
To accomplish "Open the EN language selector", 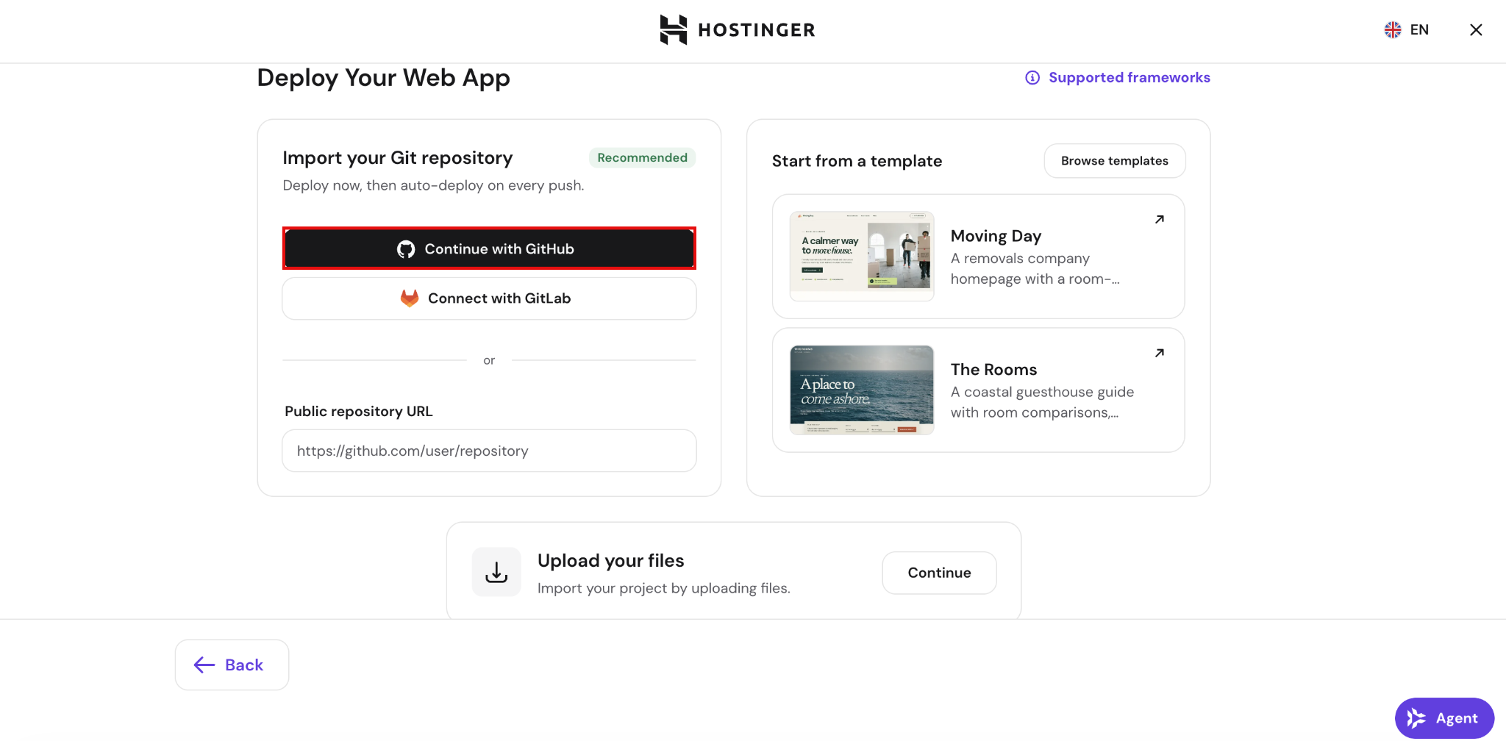I will point(1407,29).
